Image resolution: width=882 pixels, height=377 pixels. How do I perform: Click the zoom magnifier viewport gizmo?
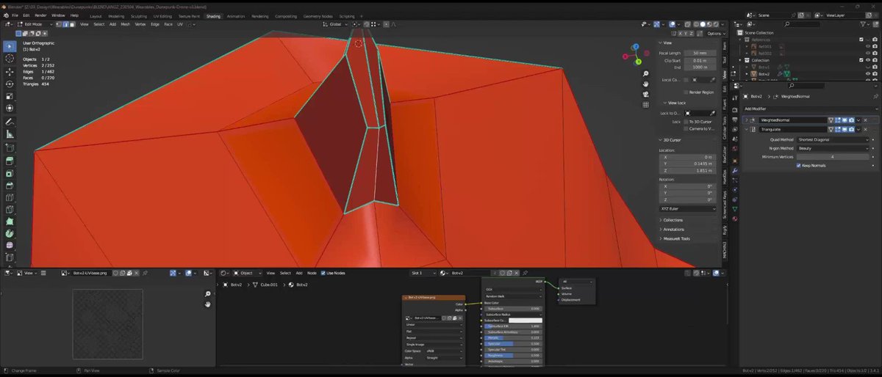(x=645, y=74)
